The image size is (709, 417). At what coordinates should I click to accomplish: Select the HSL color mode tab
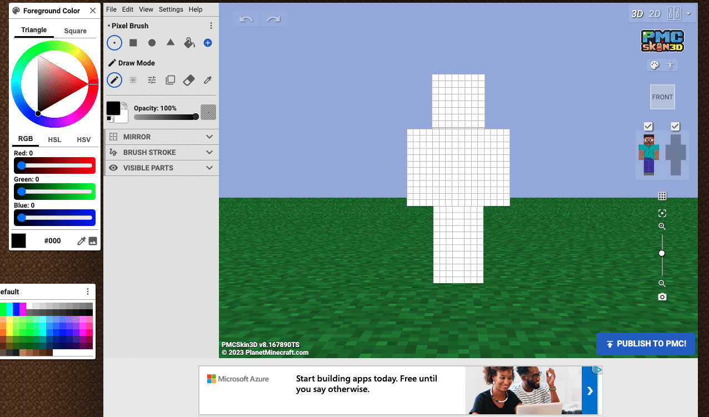pyautogui.click(x=54, y=139)
